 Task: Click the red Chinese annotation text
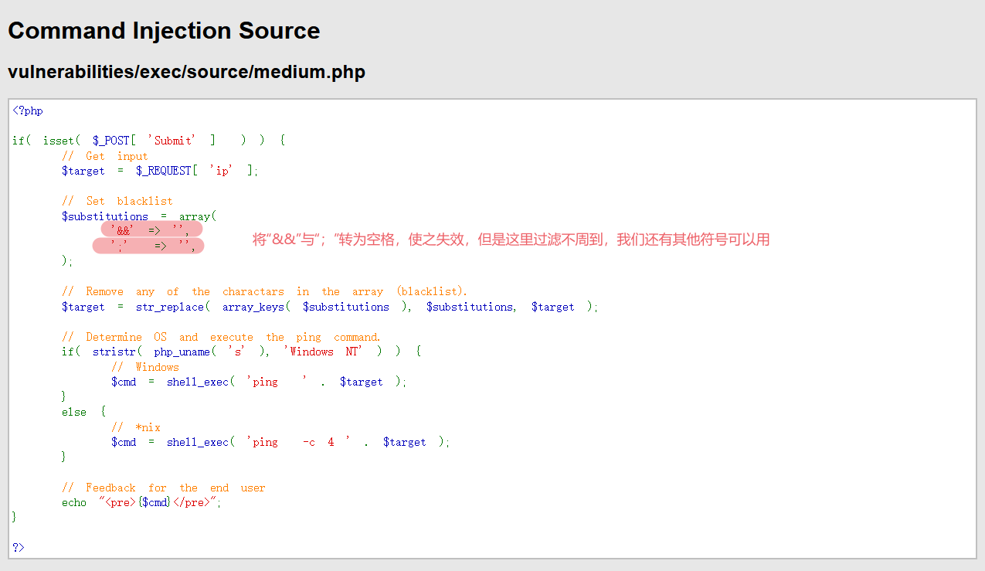(511, 240)
